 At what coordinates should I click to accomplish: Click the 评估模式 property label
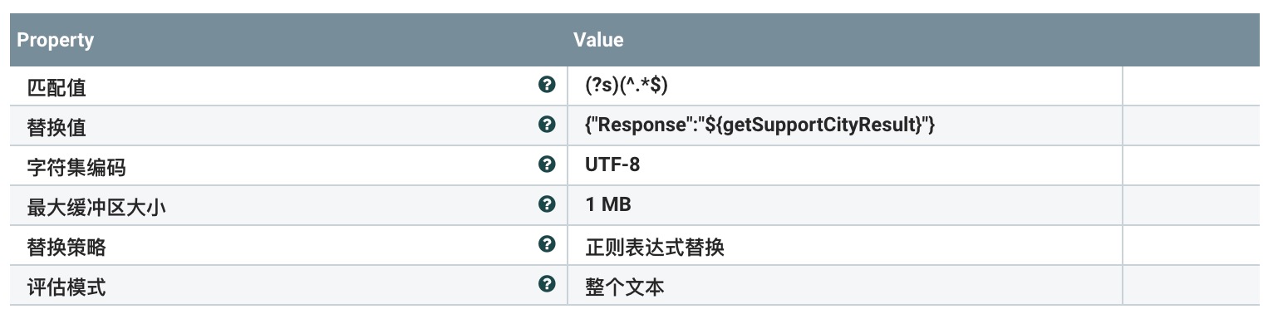point(66,286)
